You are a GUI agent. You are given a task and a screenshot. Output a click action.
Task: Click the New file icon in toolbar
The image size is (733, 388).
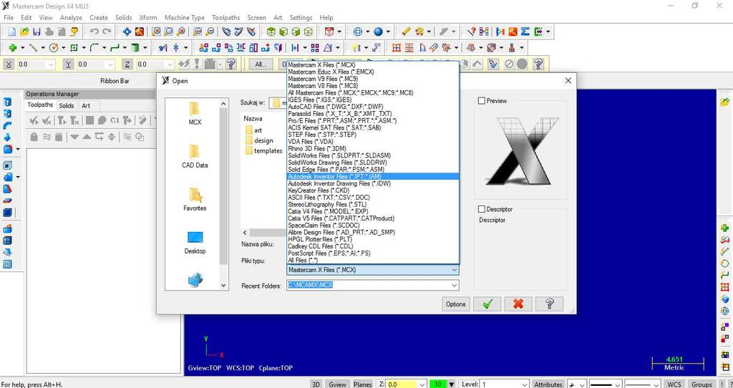(12, 31)
